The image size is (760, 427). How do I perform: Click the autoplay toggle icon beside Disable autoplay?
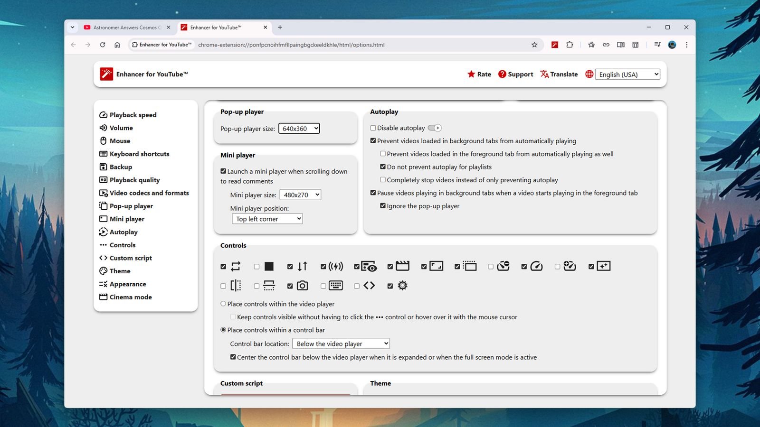[x=435, y=128]
